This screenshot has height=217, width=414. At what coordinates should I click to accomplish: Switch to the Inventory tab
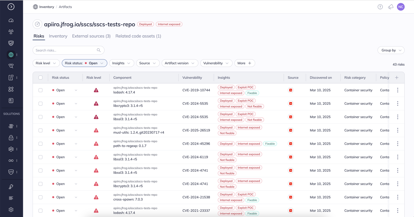(58, 36)
